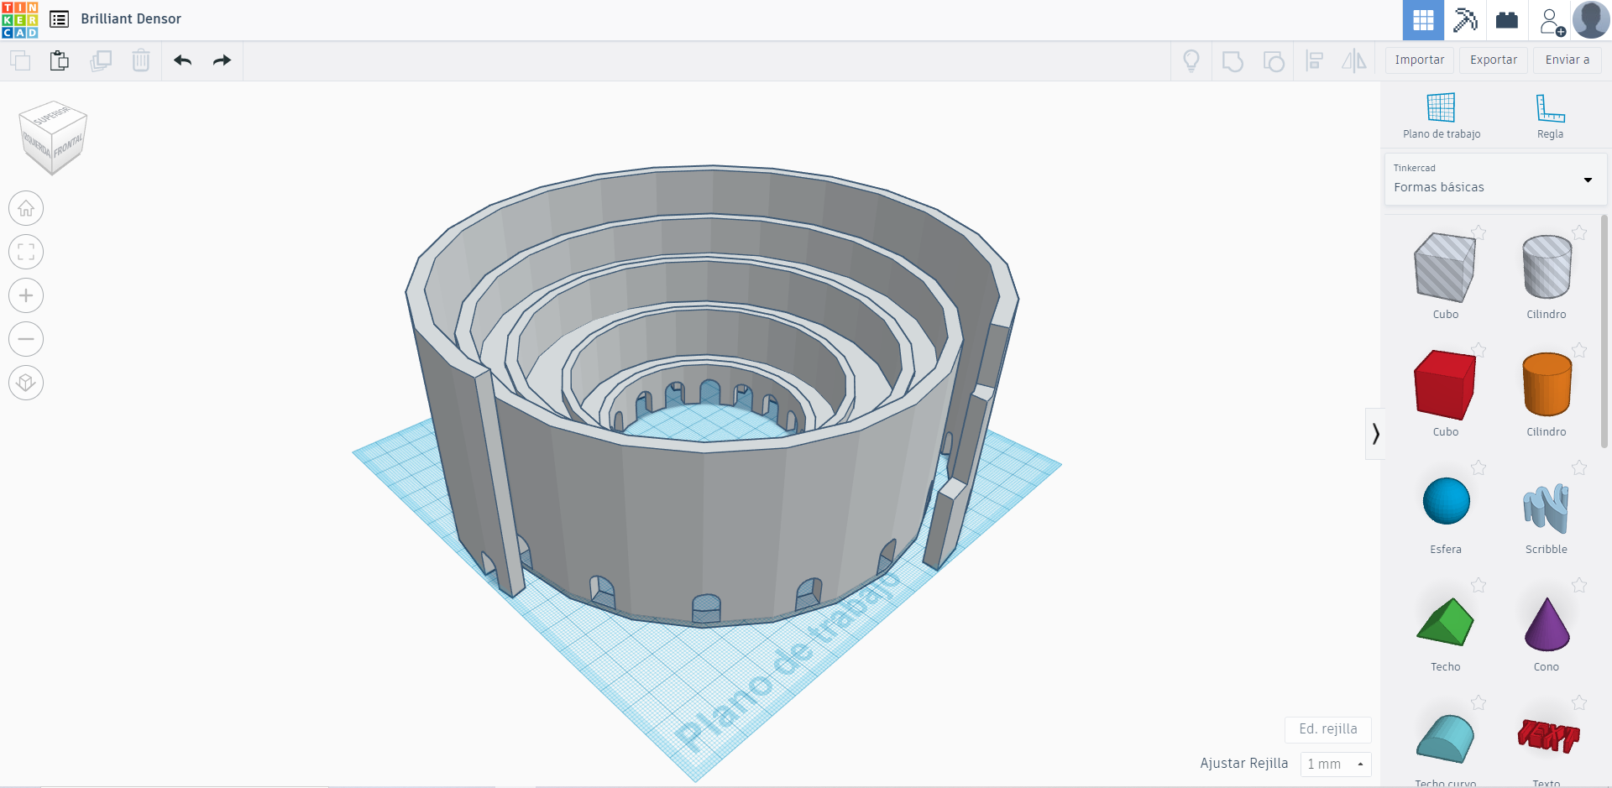The width and height of the screenshot is (1612, 788).
Task: Open the Ajustar Rejilla 1 mm dropdown
Action: pyautogui.click(x=1336, y=765)
